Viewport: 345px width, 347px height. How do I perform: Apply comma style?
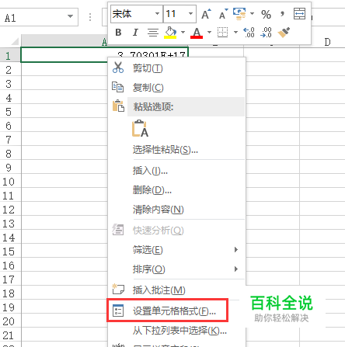tap(283, 14)
